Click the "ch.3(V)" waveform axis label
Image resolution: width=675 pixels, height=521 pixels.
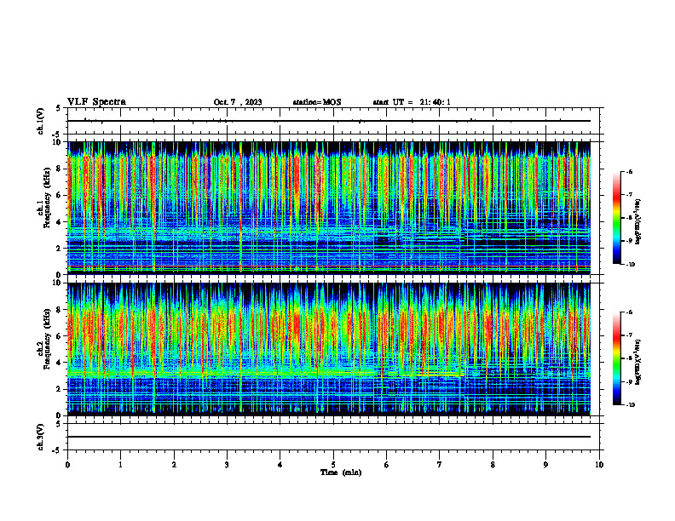click(x=41, y=437)
